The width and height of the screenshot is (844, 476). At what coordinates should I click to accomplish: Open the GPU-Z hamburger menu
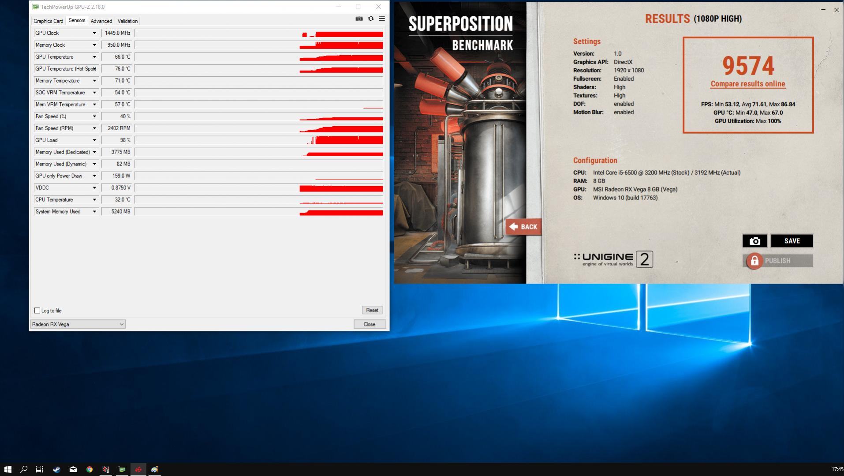[x=382, y=19]
